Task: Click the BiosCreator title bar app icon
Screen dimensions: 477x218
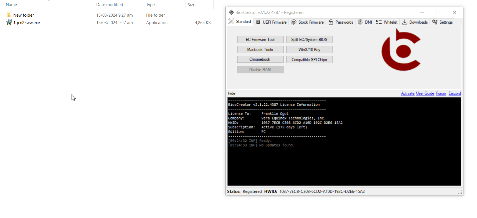Action: click(231, 12)
